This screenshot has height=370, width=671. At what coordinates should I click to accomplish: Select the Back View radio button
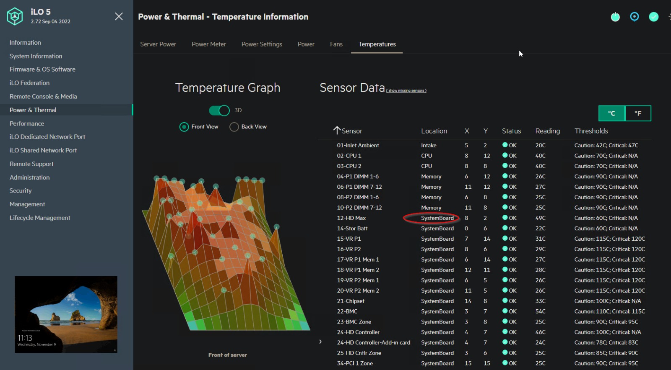coord(234,127)
